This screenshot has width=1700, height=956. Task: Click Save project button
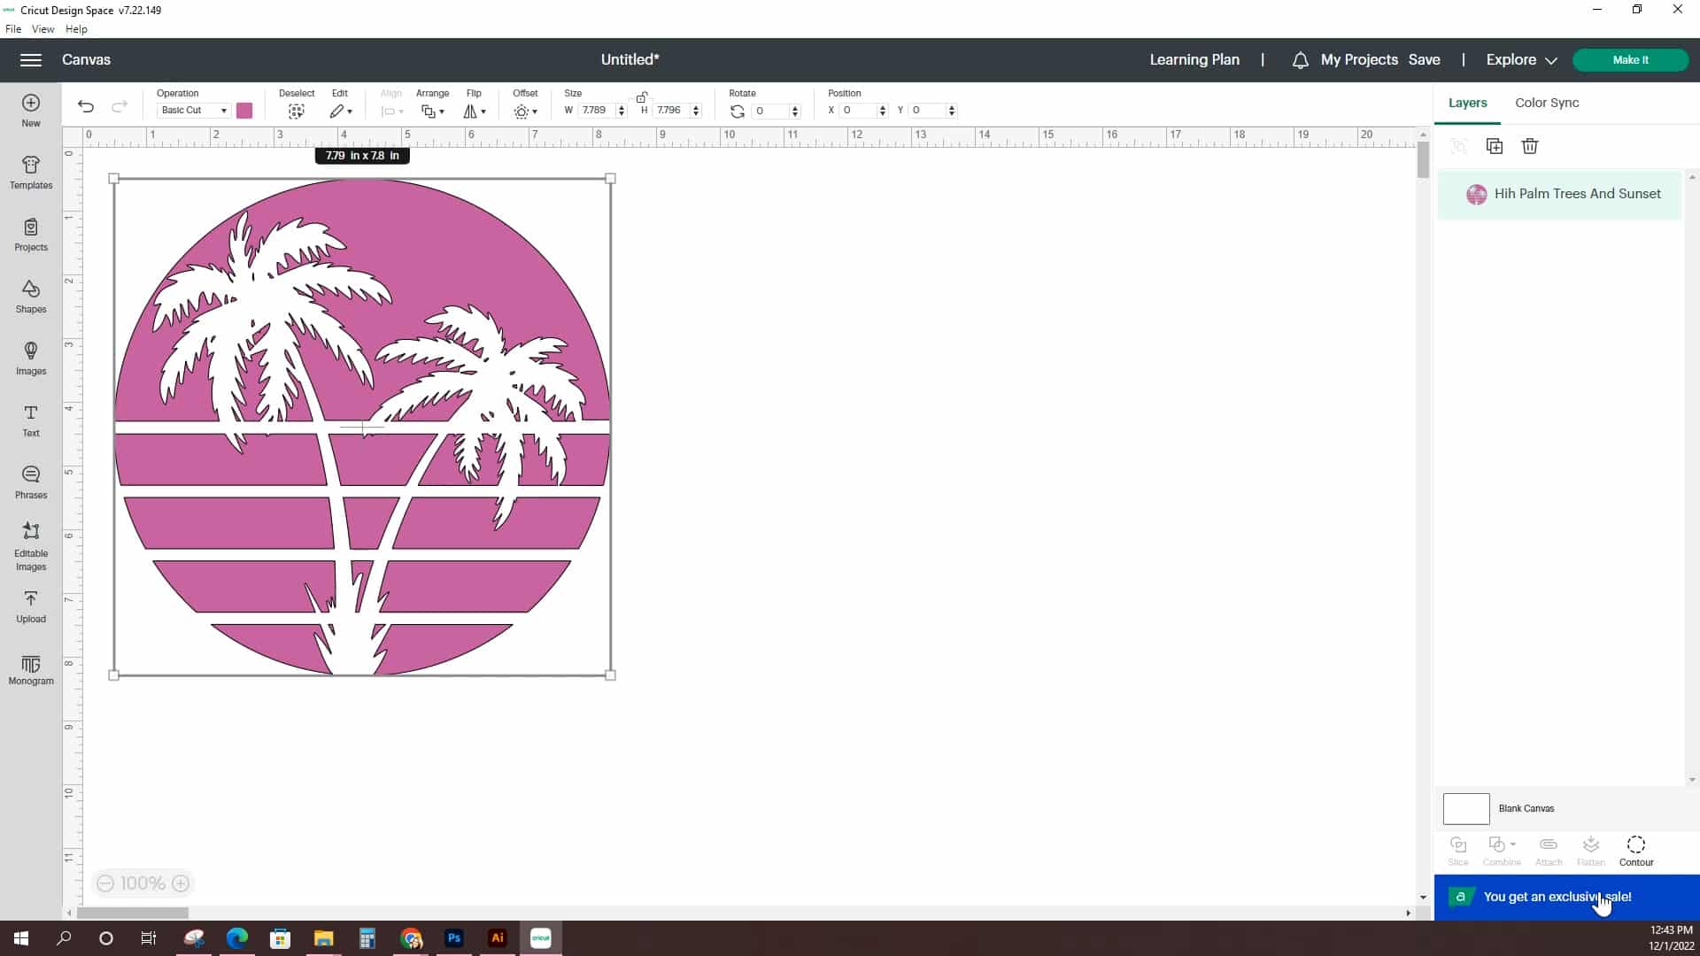(x=1425, y=59)
